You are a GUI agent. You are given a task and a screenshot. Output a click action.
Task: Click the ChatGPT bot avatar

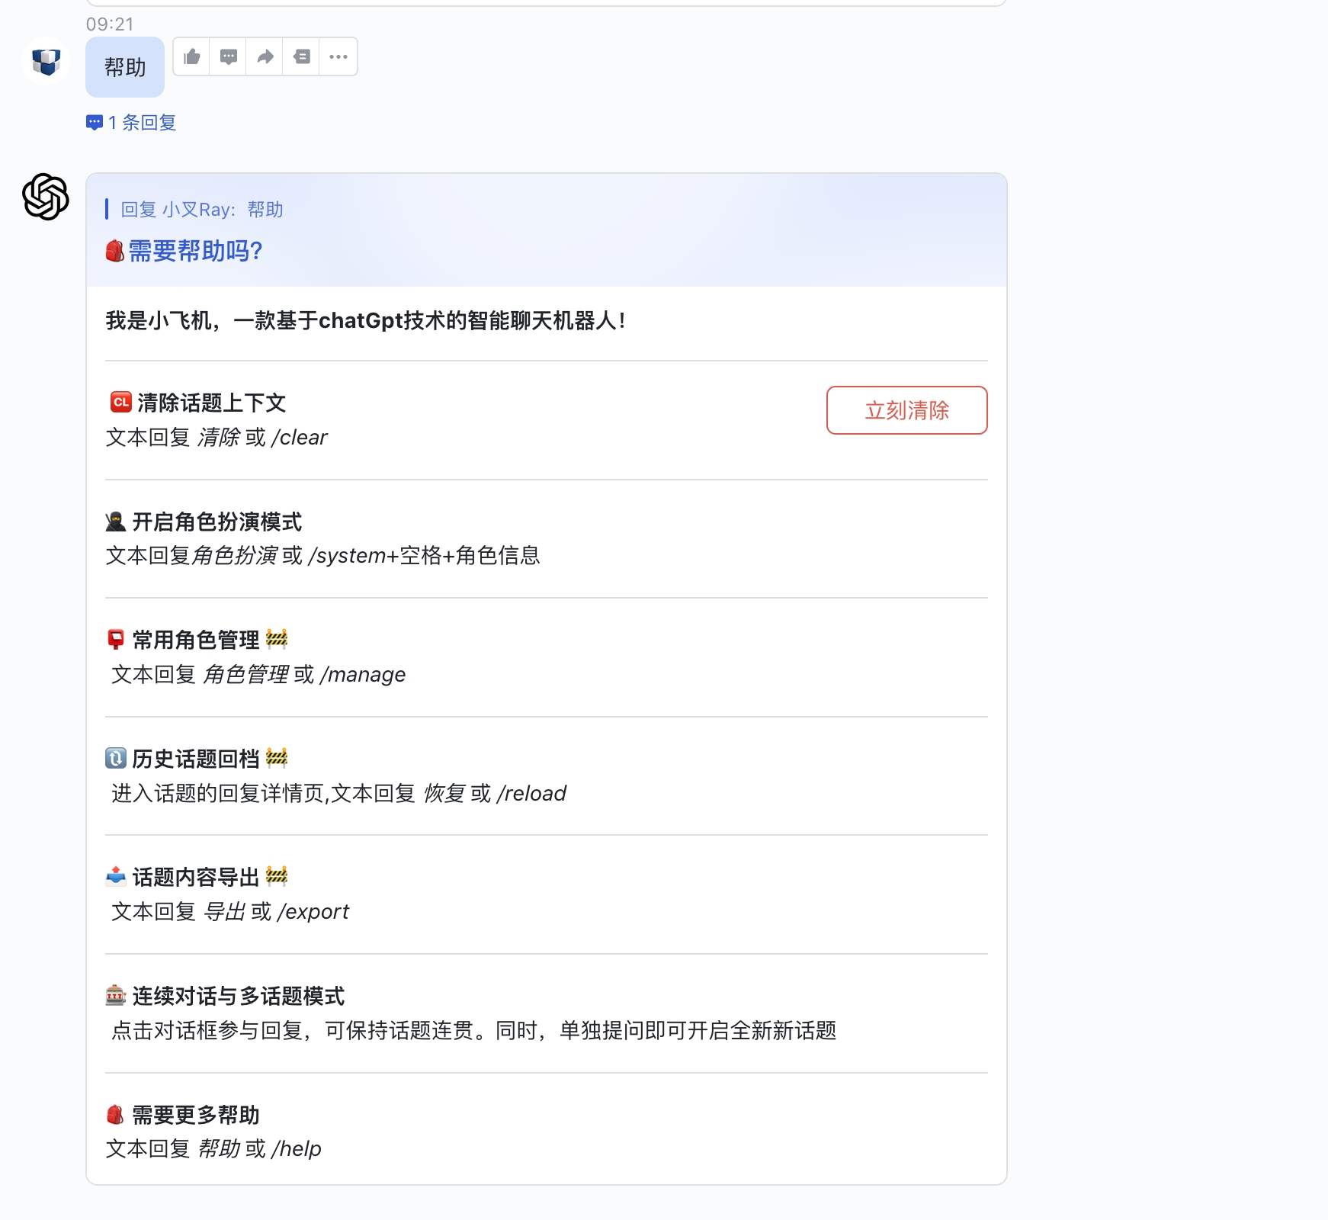point(46,197)
